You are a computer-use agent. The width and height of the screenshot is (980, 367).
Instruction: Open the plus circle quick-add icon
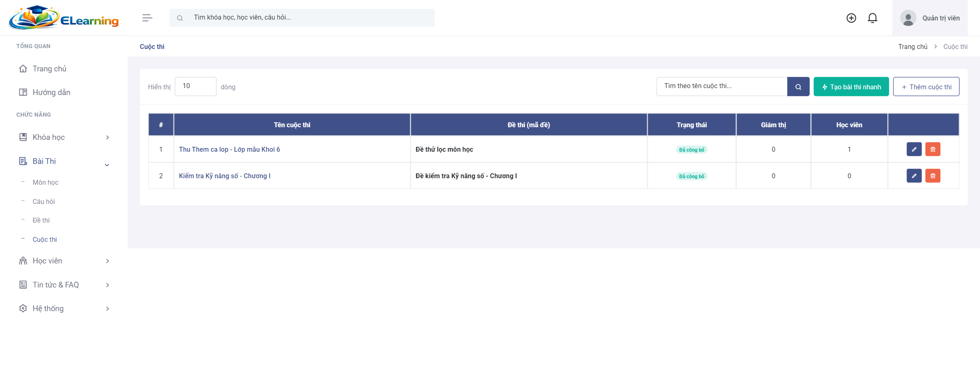pyautogui.click(x=851, y=18)
